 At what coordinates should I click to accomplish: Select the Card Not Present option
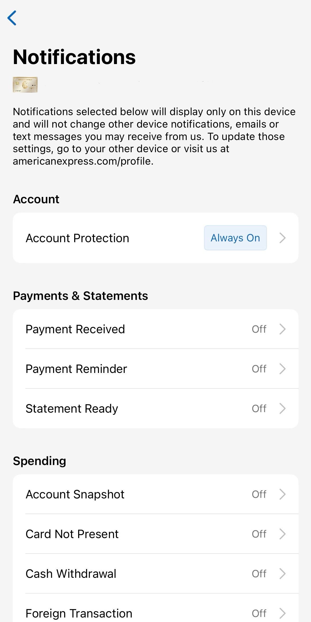(x=72, y=534)
